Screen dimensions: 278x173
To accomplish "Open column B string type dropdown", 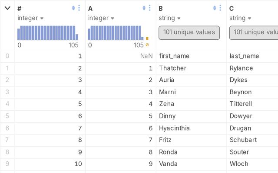I will [x=169, y=18].
